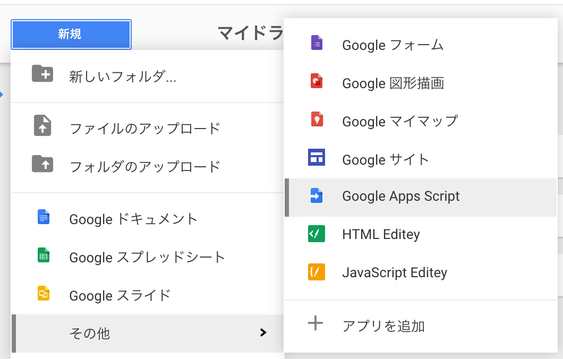Choose アプリを追加 option
The width and height of the screenshot is (563, 359).
point(421,326)
